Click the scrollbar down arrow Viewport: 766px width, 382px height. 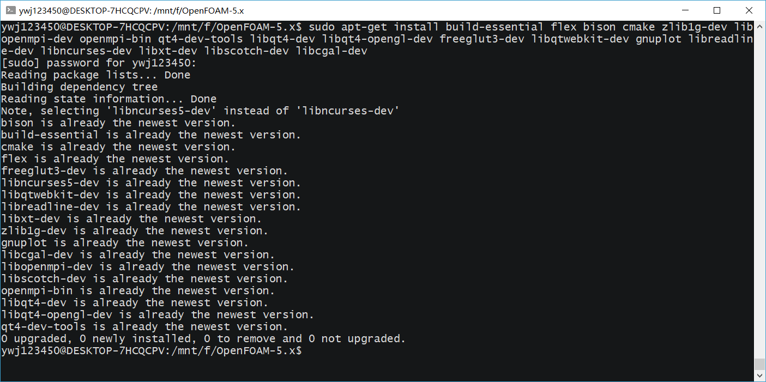coord(759,375)
